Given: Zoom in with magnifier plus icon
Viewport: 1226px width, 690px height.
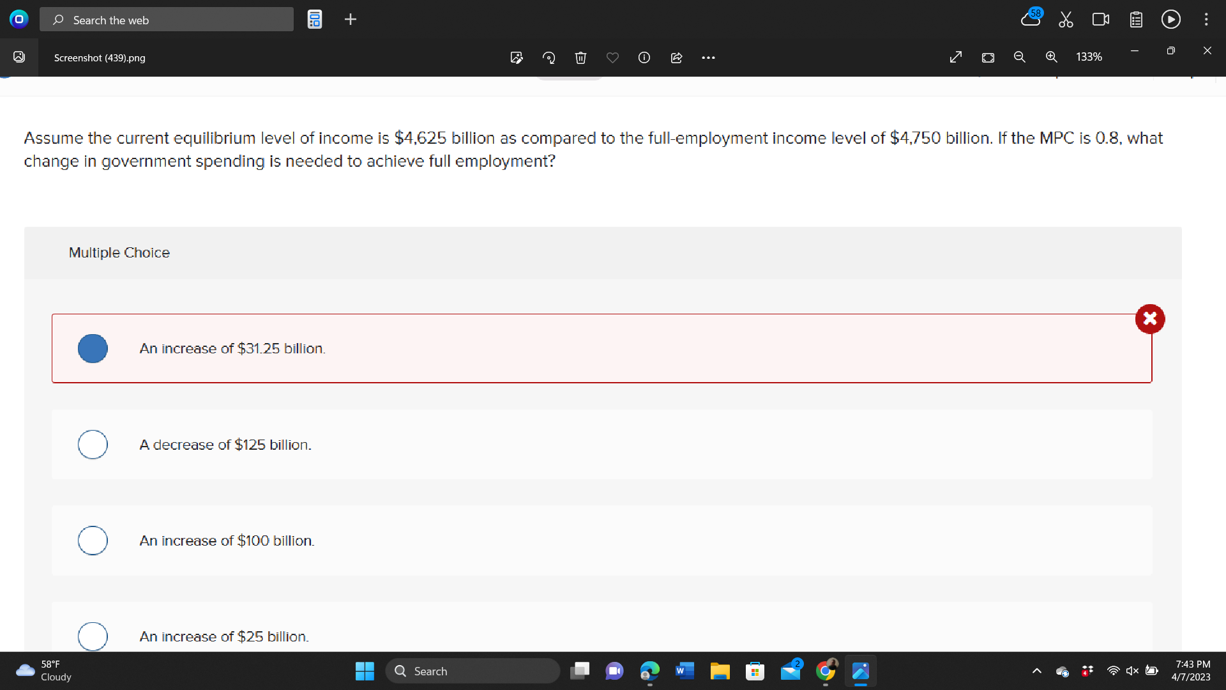Looking at the screenshot, I should click(x=1052, y=57).
